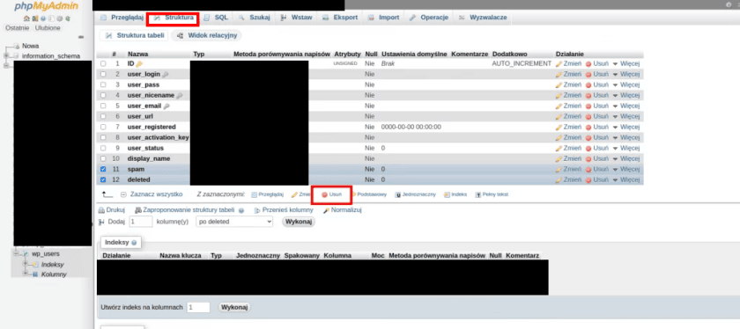Click Zaproponowanie struktury tabeli link
Viewport: 740px width, 329px height.
coord(184,209)
